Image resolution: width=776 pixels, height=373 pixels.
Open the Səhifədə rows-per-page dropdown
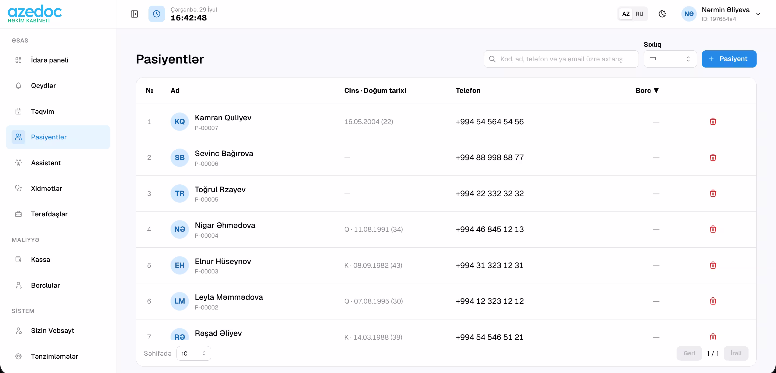tap(193, 353)
